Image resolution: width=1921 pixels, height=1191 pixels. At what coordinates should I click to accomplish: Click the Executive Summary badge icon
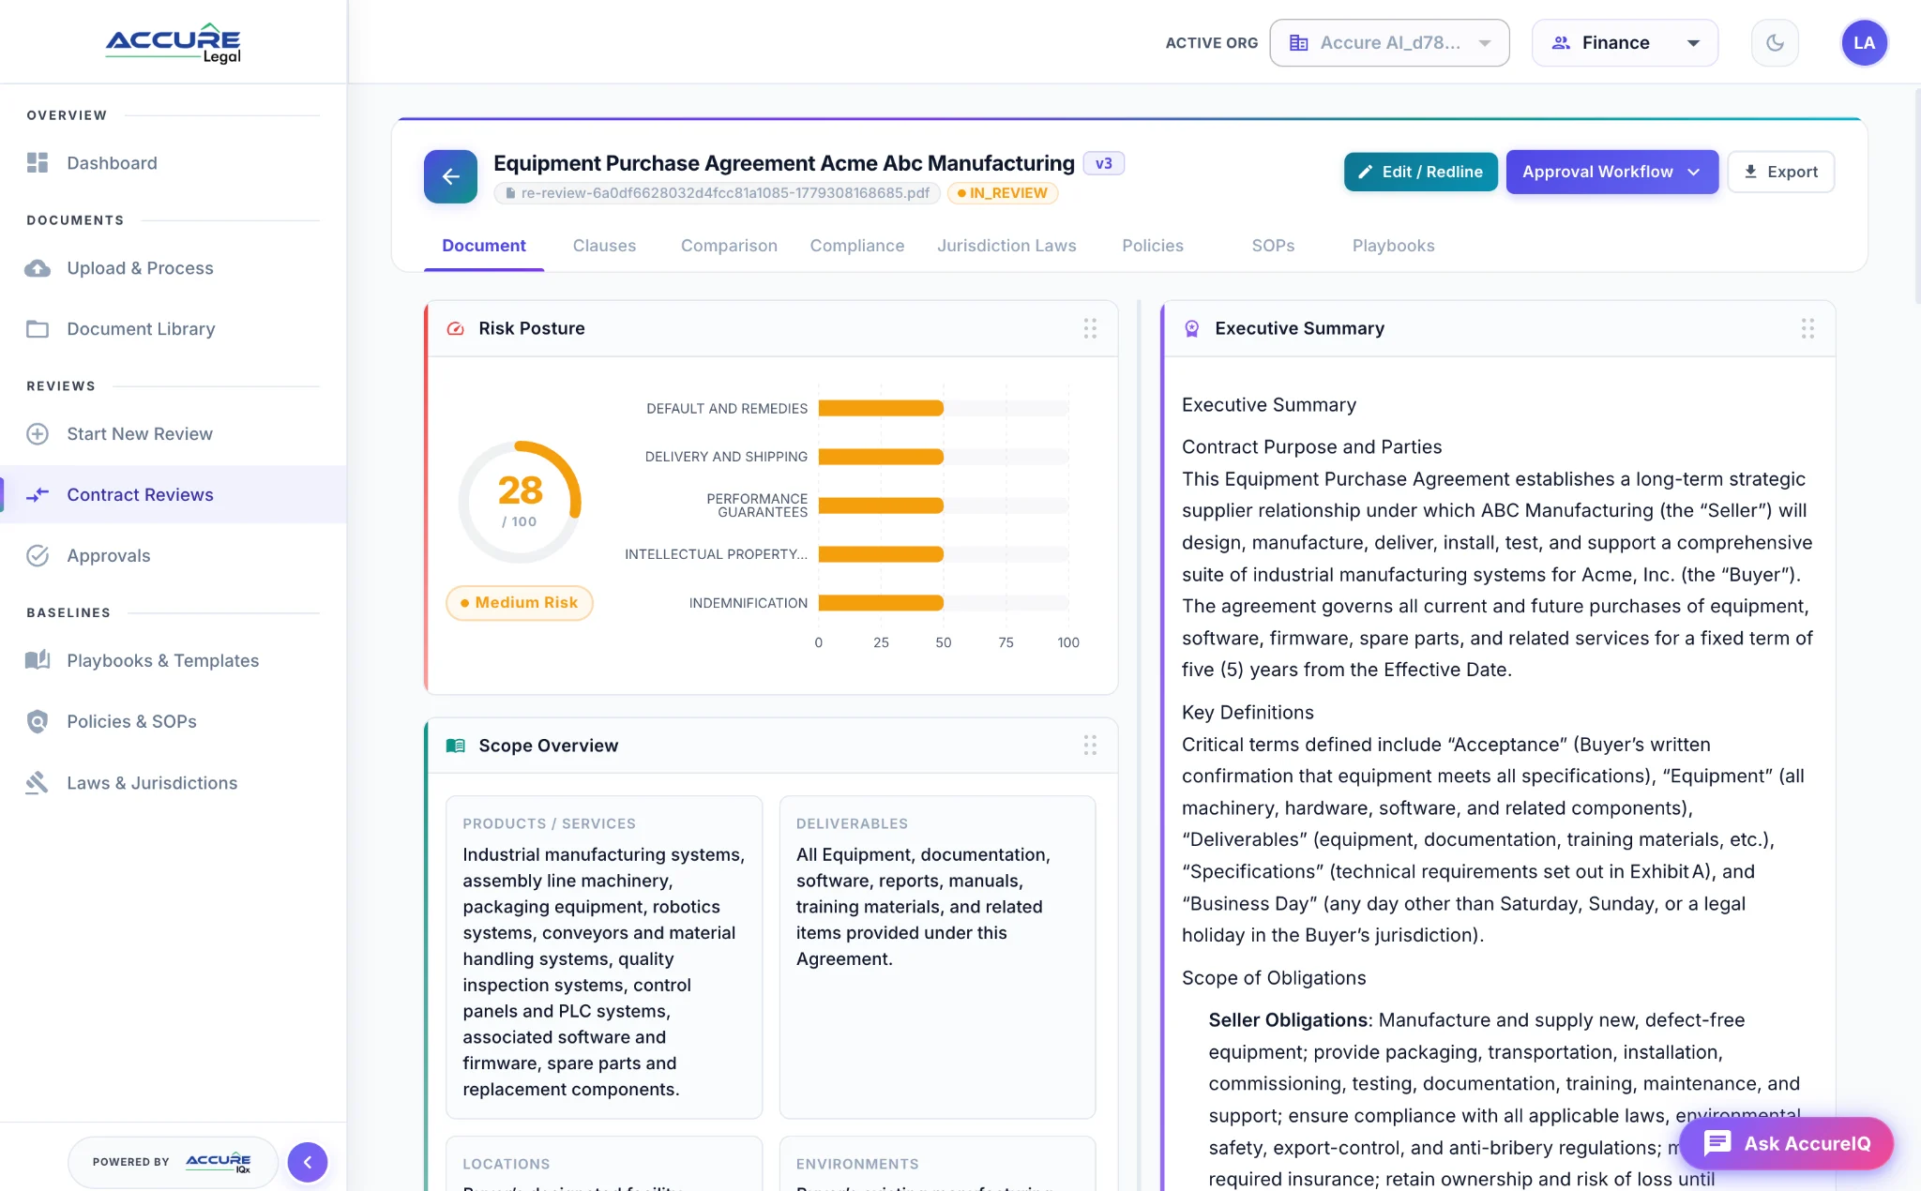point(1192,329)
